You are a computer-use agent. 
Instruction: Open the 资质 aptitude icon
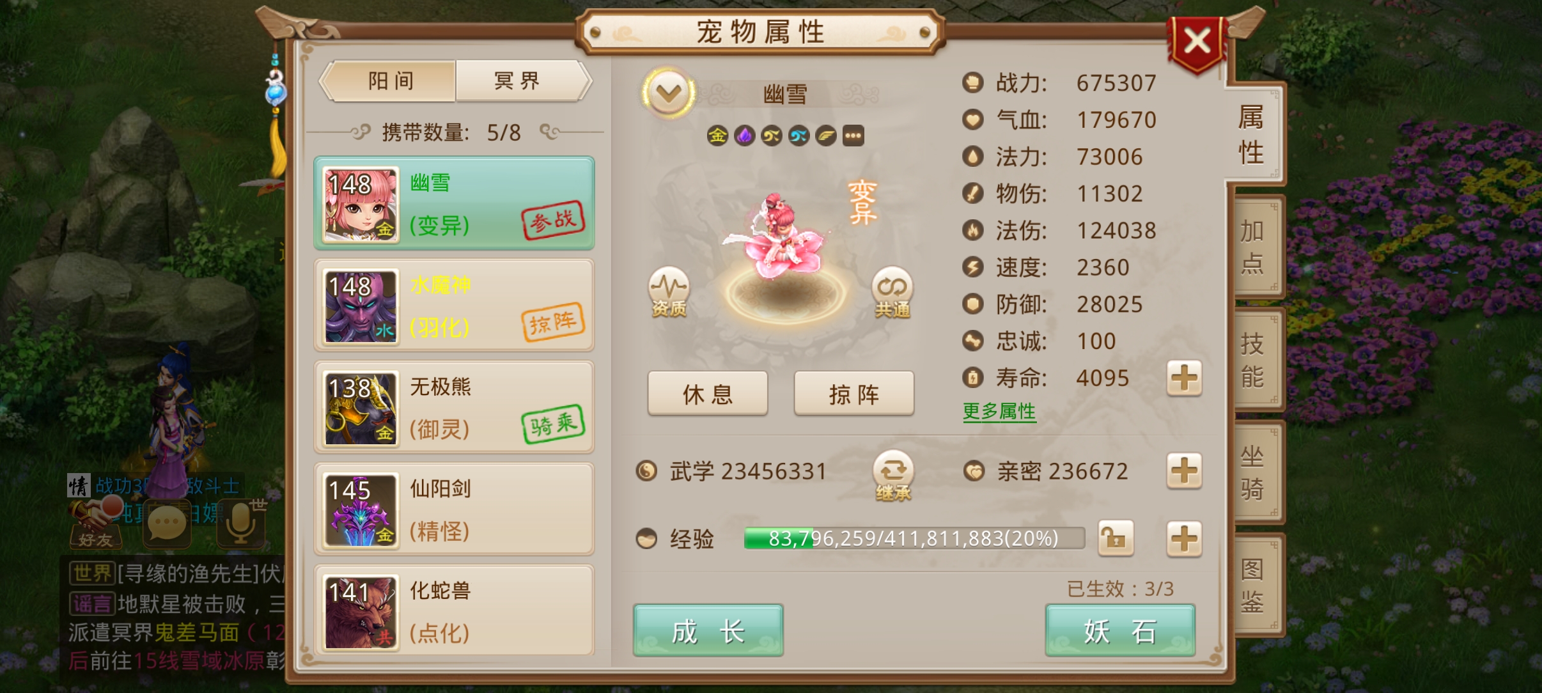coord(669,292)
